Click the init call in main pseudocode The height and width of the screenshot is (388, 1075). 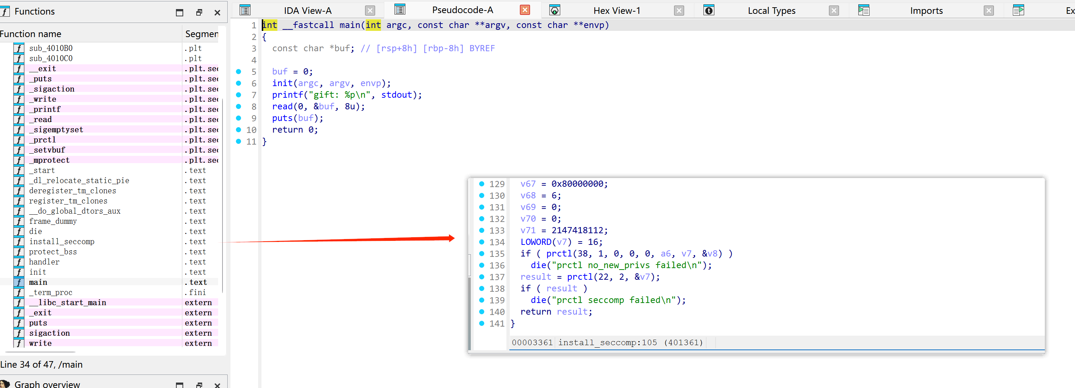pos(282,83)
